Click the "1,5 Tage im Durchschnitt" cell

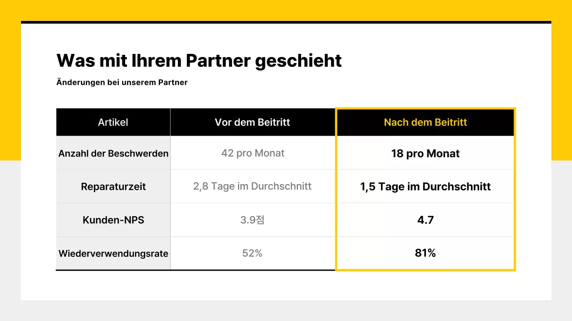(x=425, y=186)
